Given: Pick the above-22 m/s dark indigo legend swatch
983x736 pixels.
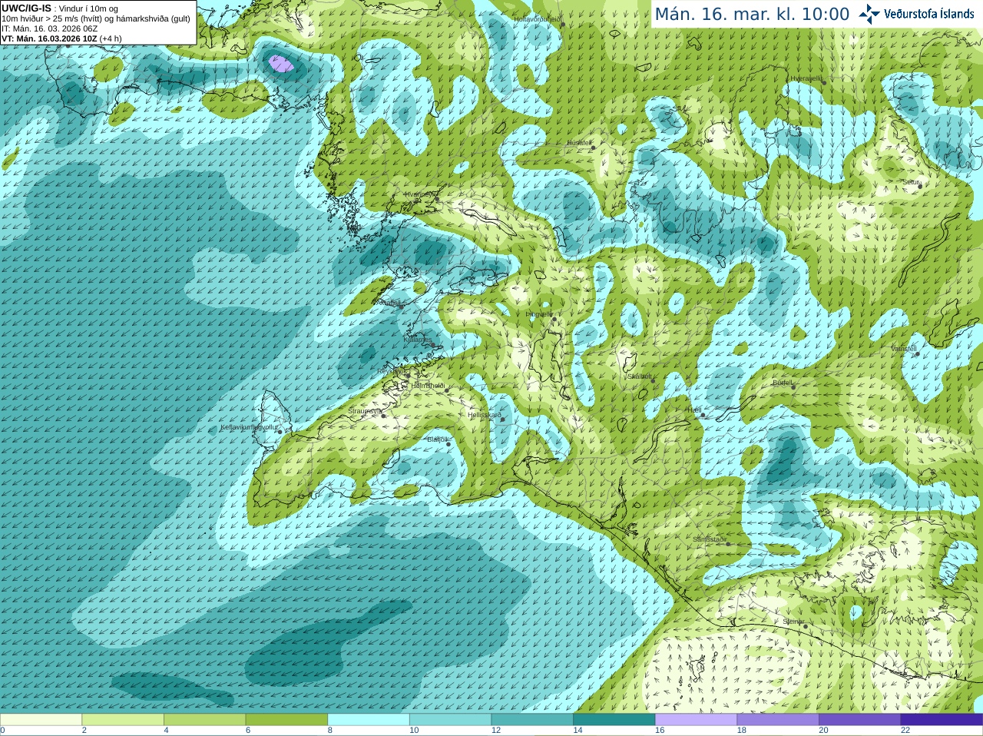Looking at the screenshot, I should pos(942,719).
